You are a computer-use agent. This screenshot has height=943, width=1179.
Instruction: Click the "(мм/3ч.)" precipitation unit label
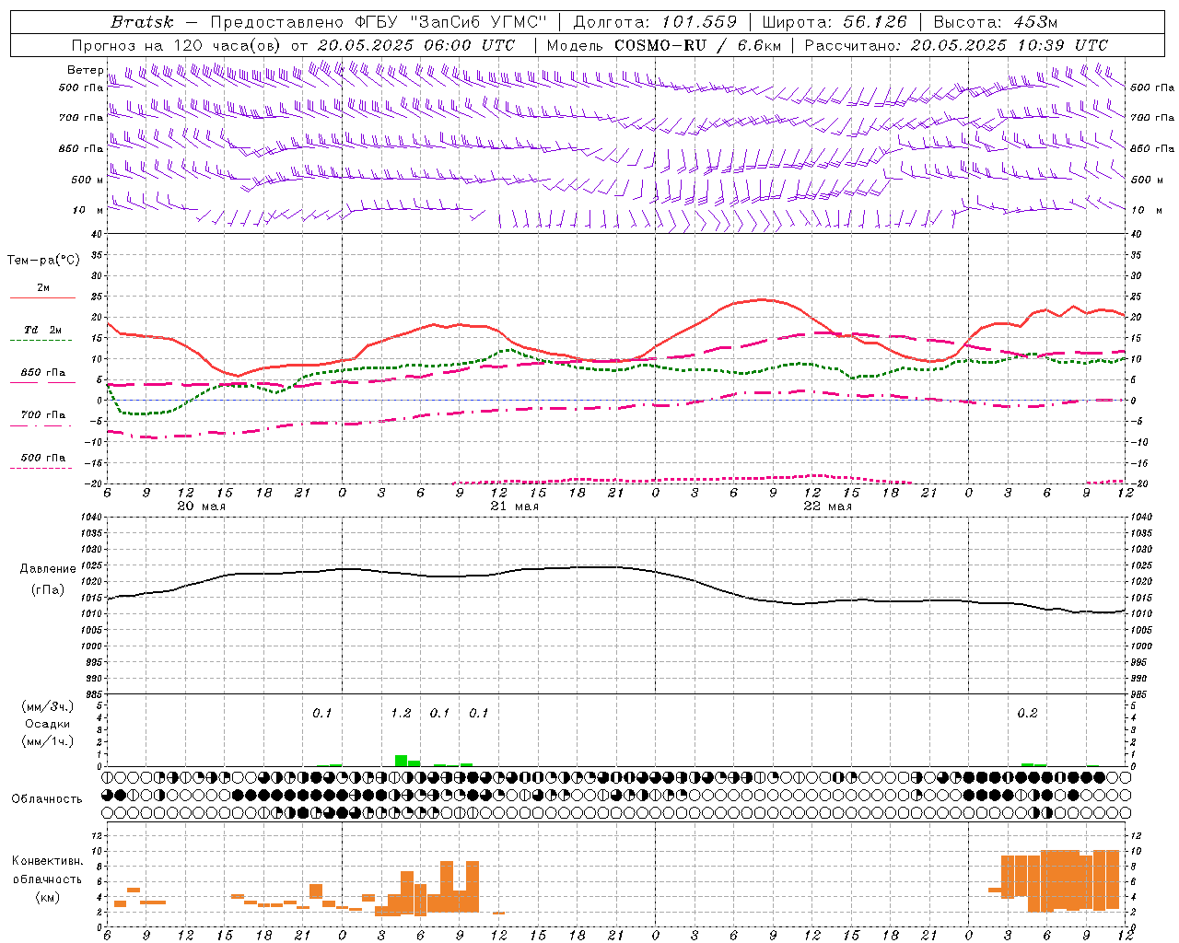[47, 706]
